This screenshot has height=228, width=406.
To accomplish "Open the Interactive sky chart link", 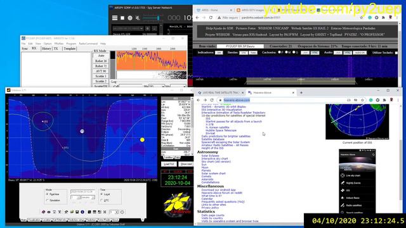I will coord(214,159).
